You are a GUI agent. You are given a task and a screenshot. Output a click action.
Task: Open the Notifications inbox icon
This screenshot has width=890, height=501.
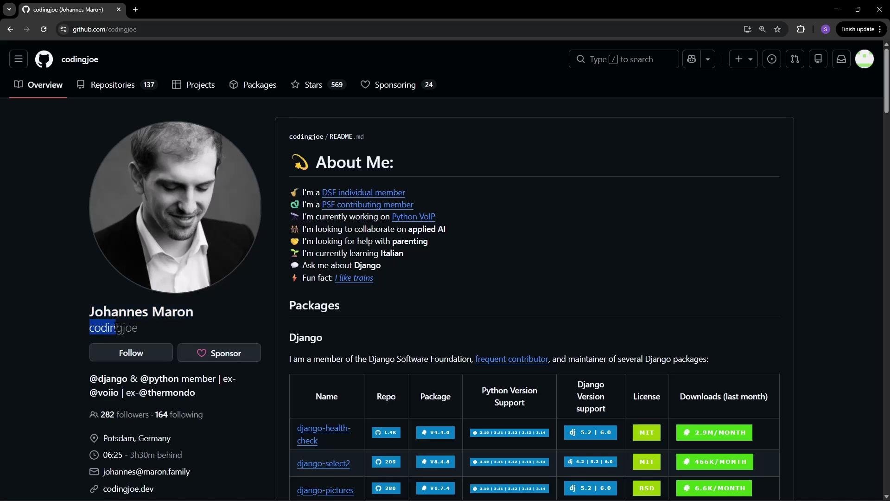(x=841, y=59)
